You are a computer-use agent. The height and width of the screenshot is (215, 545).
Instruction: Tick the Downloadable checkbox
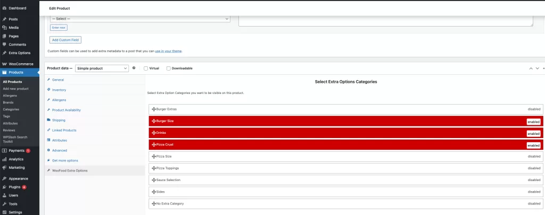pos(169,68)
